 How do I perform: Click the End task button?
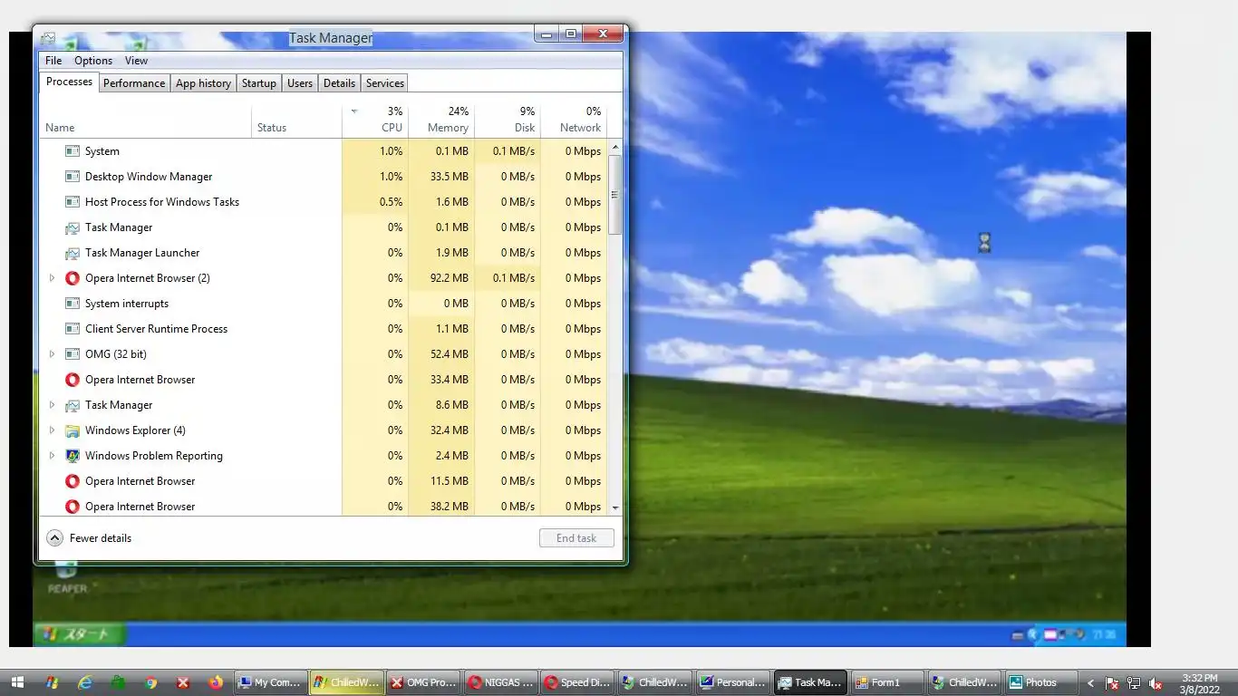[576, 538]
